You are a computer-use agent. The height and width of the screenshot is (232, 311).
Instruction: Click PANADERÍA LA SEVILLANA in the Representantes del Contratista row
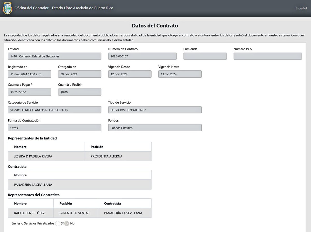coord(125,213)
